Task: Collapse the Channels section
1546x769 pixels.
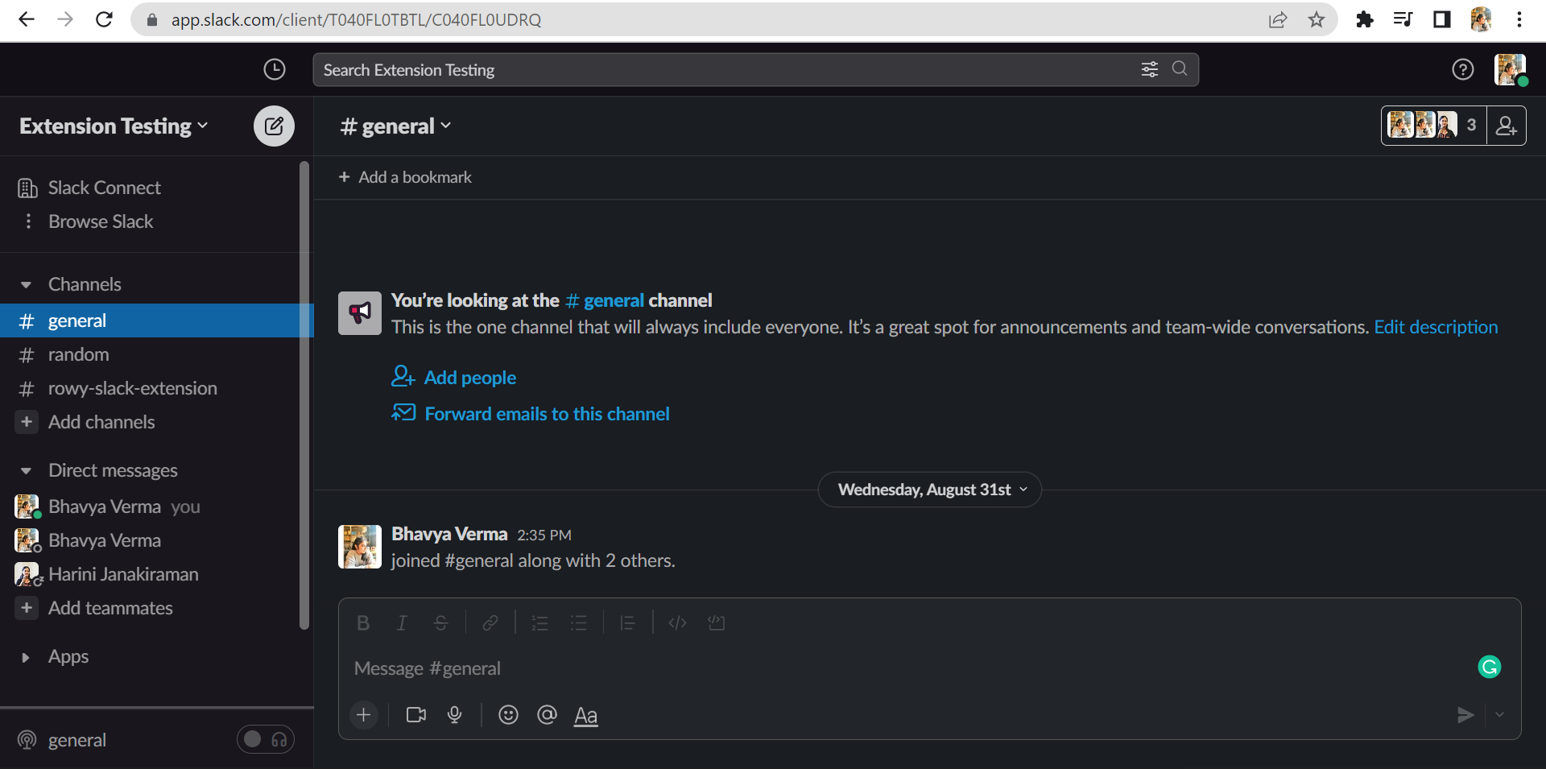Action: pos(26,285)
